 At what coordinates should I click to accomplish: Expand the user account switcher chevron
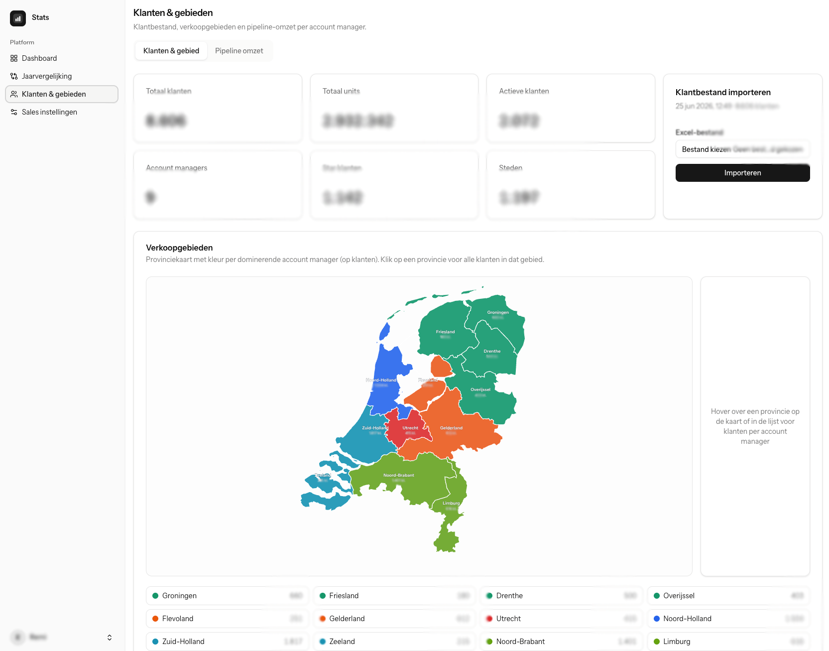110,638
